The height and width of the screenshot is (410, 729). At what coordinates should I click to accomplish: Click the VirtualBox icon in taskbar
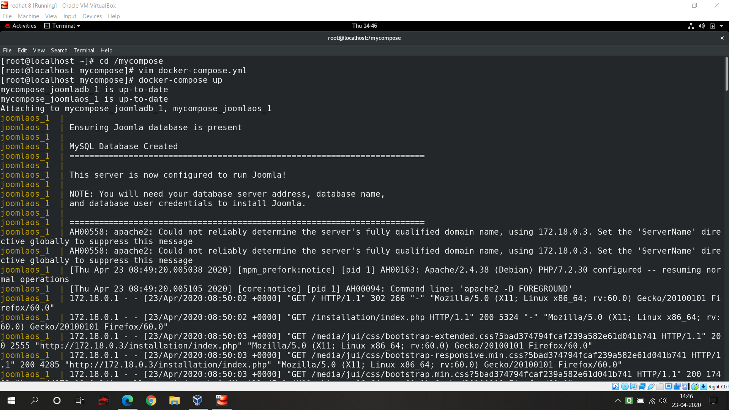(197, 400)
